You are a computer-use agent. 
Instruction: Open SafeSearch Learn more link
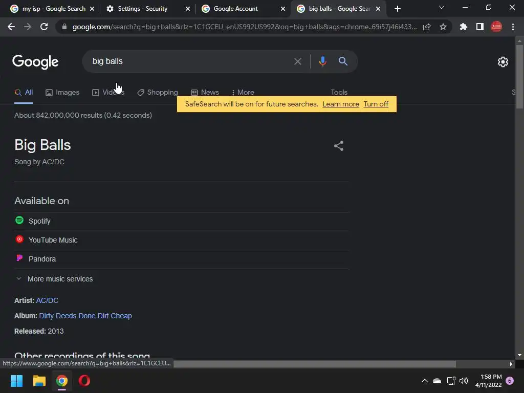[x=340, y=104]
